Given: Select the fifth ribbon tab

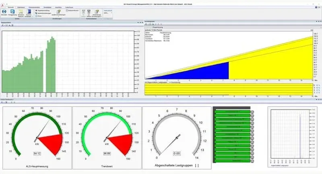Looking at the screenshot, I should coord(58,7).
